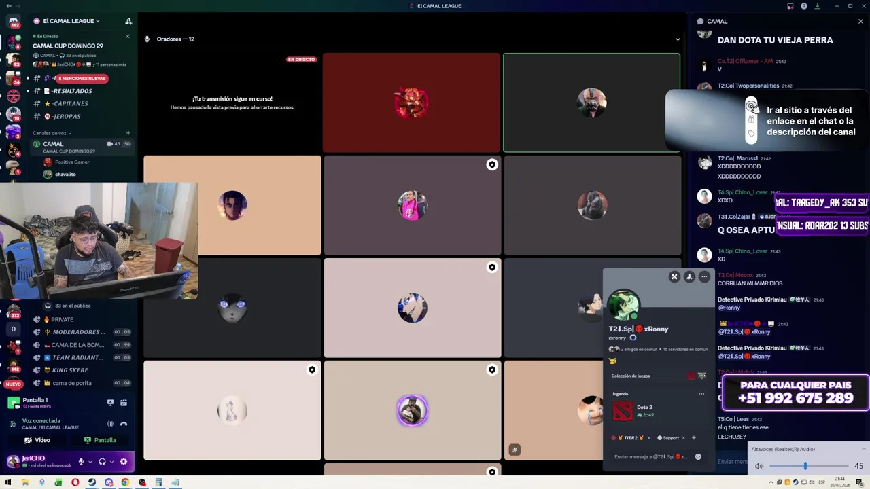View 16 servidores en común link
The height and width of the screenshot is (489, 870).
tap(685, 349)
